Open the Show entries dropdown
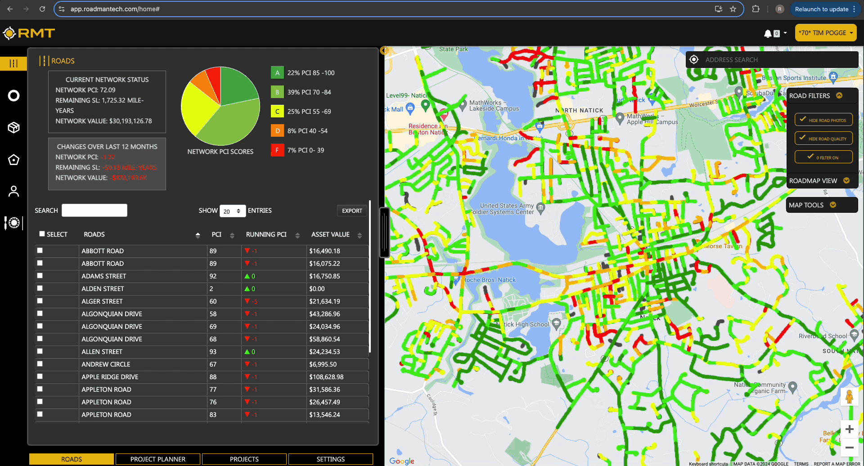 pos(232,211)
